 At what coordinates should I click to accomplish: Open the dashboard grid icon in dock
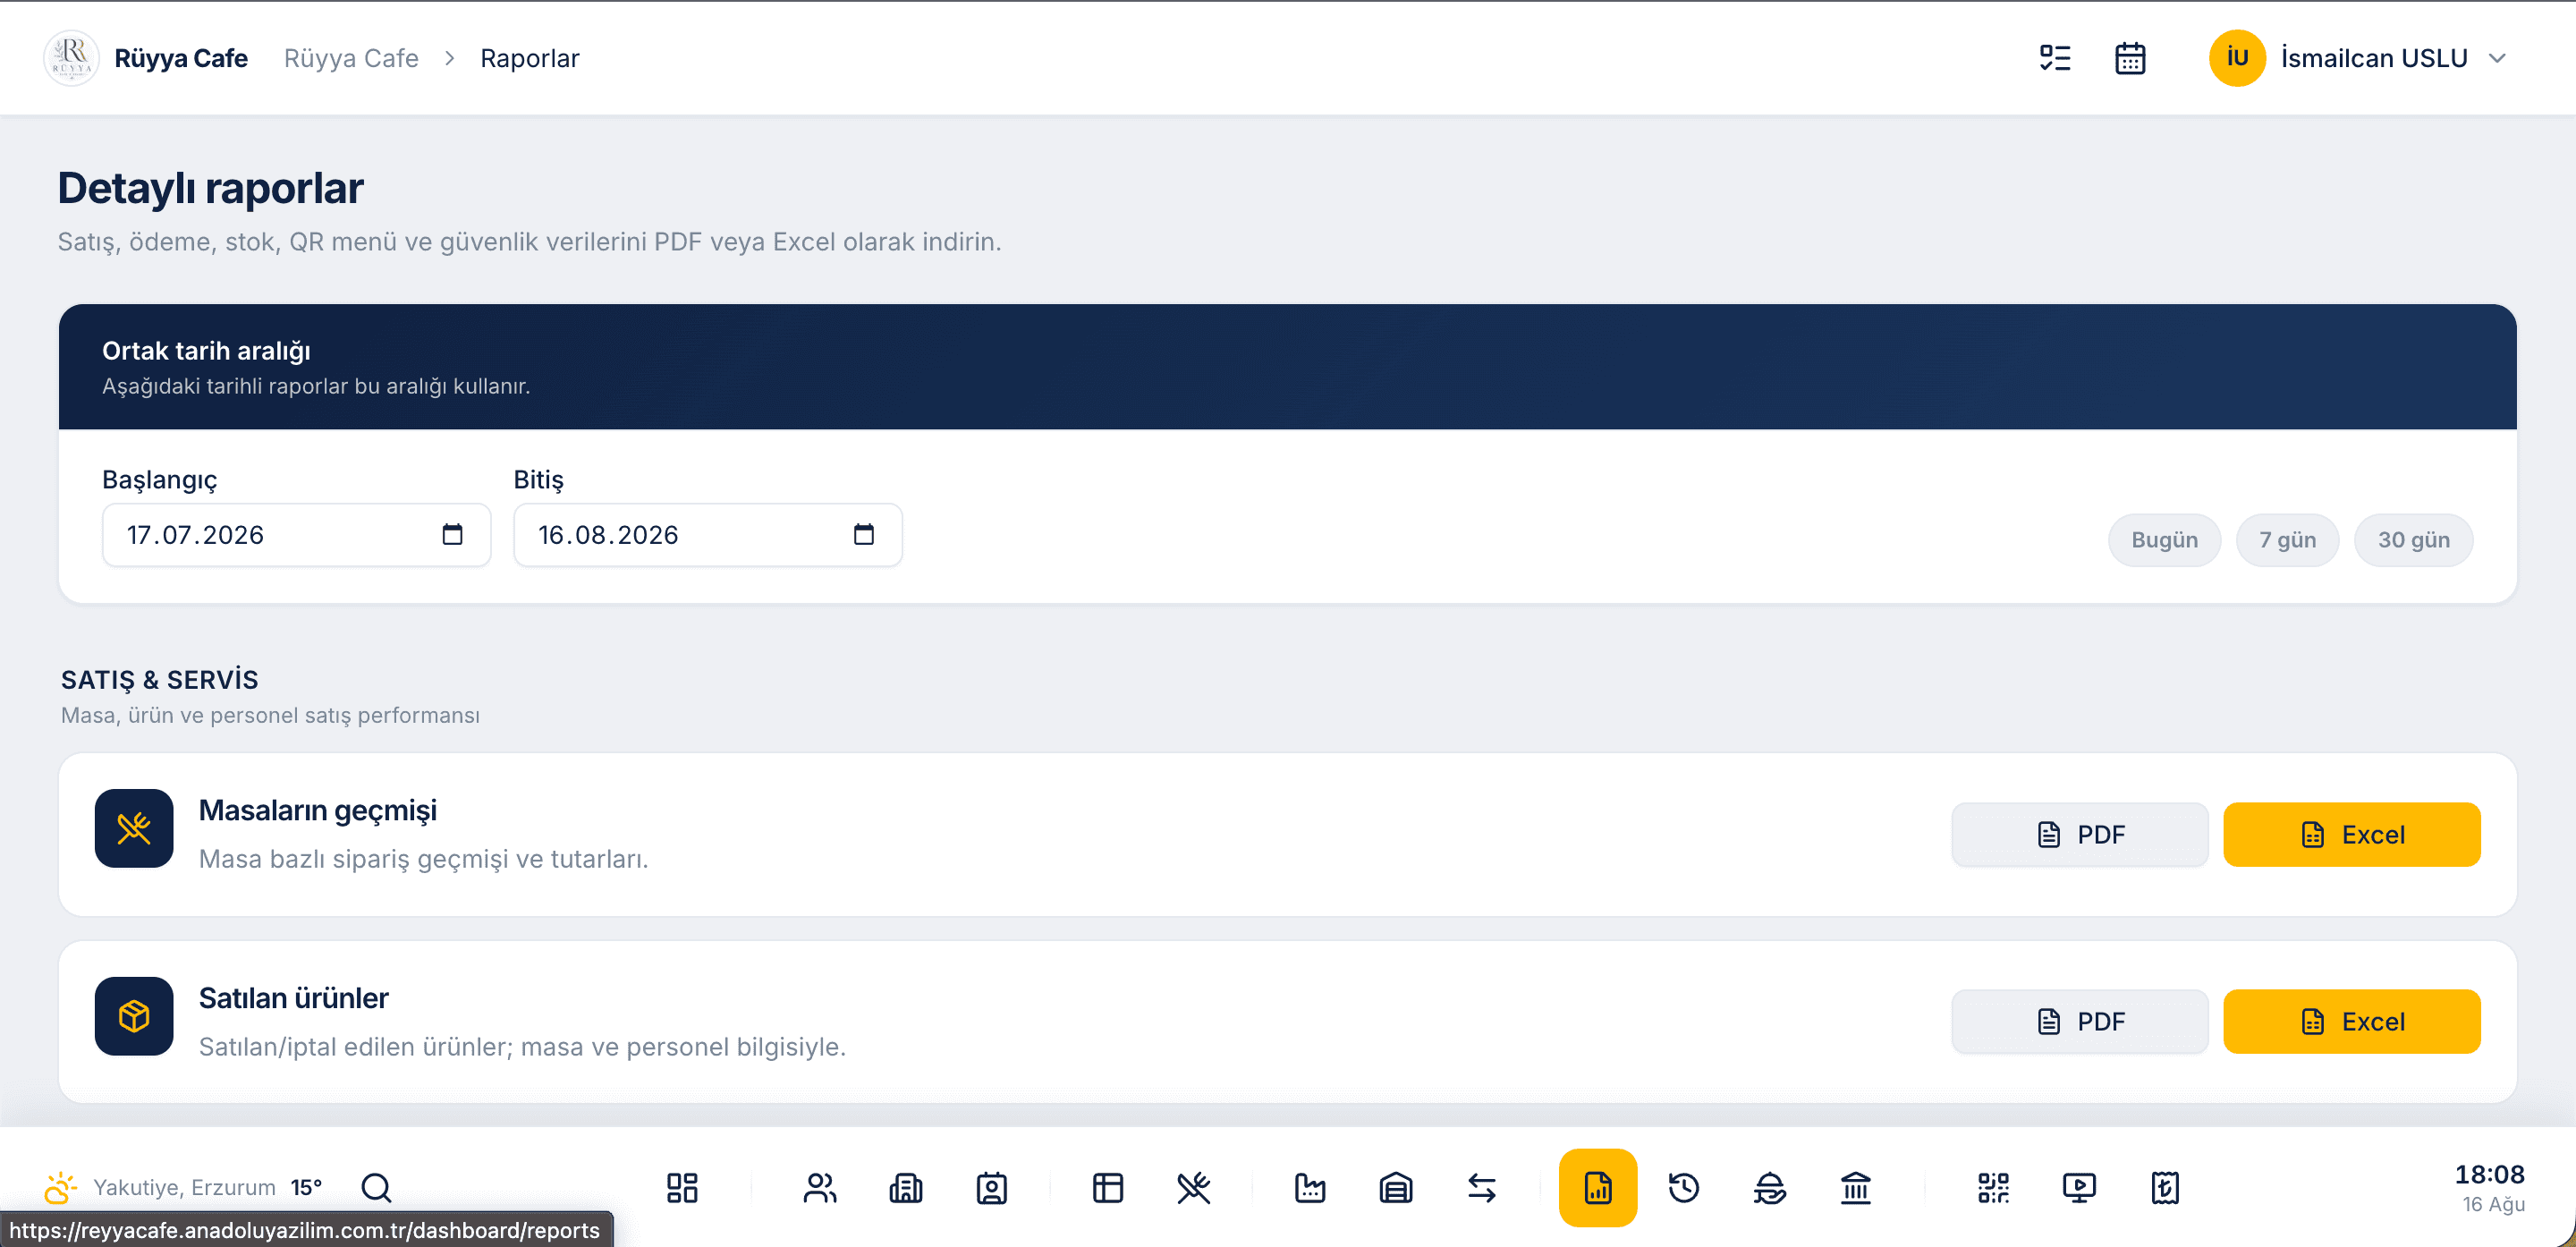pyautogui.click(x=682, y=1187)
